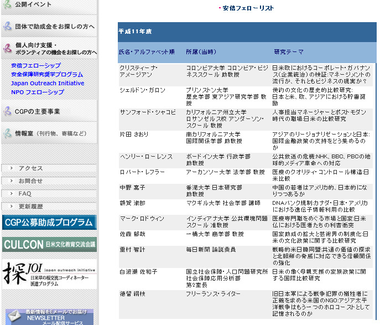Screen dimensions: 380x325
Task: Open the NPO フェローシップ link
Action: click(x=38, y=92)
